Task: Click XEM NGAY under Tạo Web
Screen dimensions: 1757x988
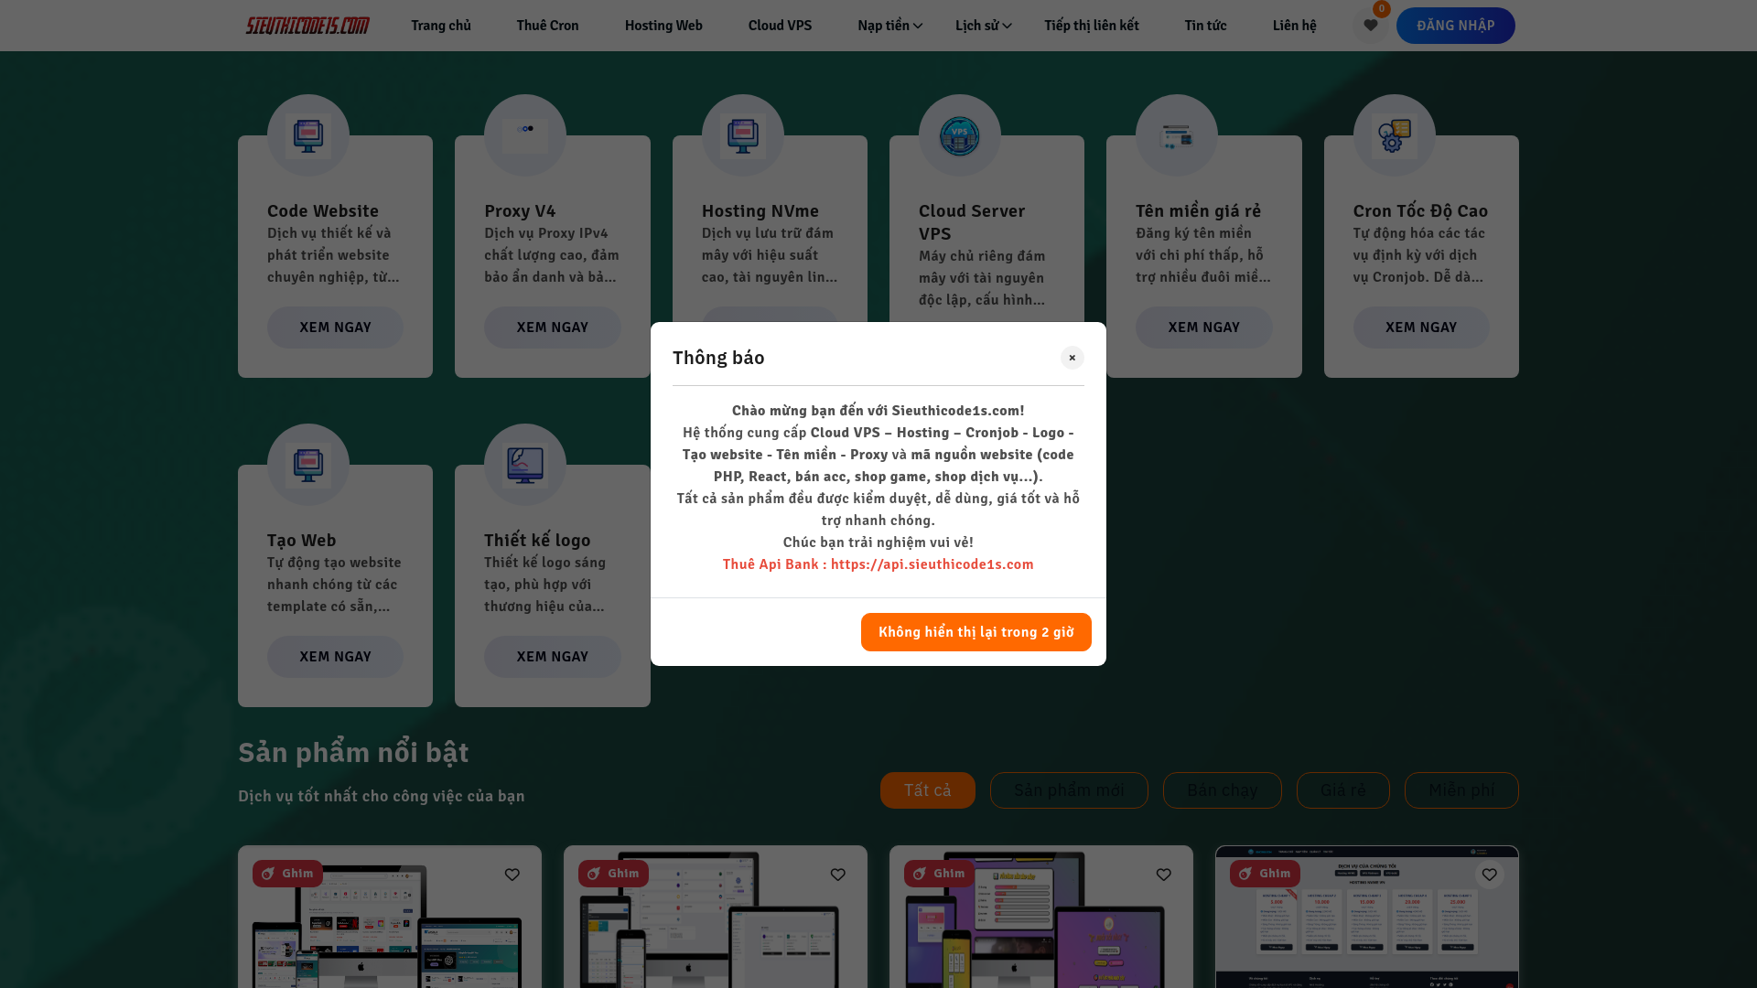Action: coord(335,657)
